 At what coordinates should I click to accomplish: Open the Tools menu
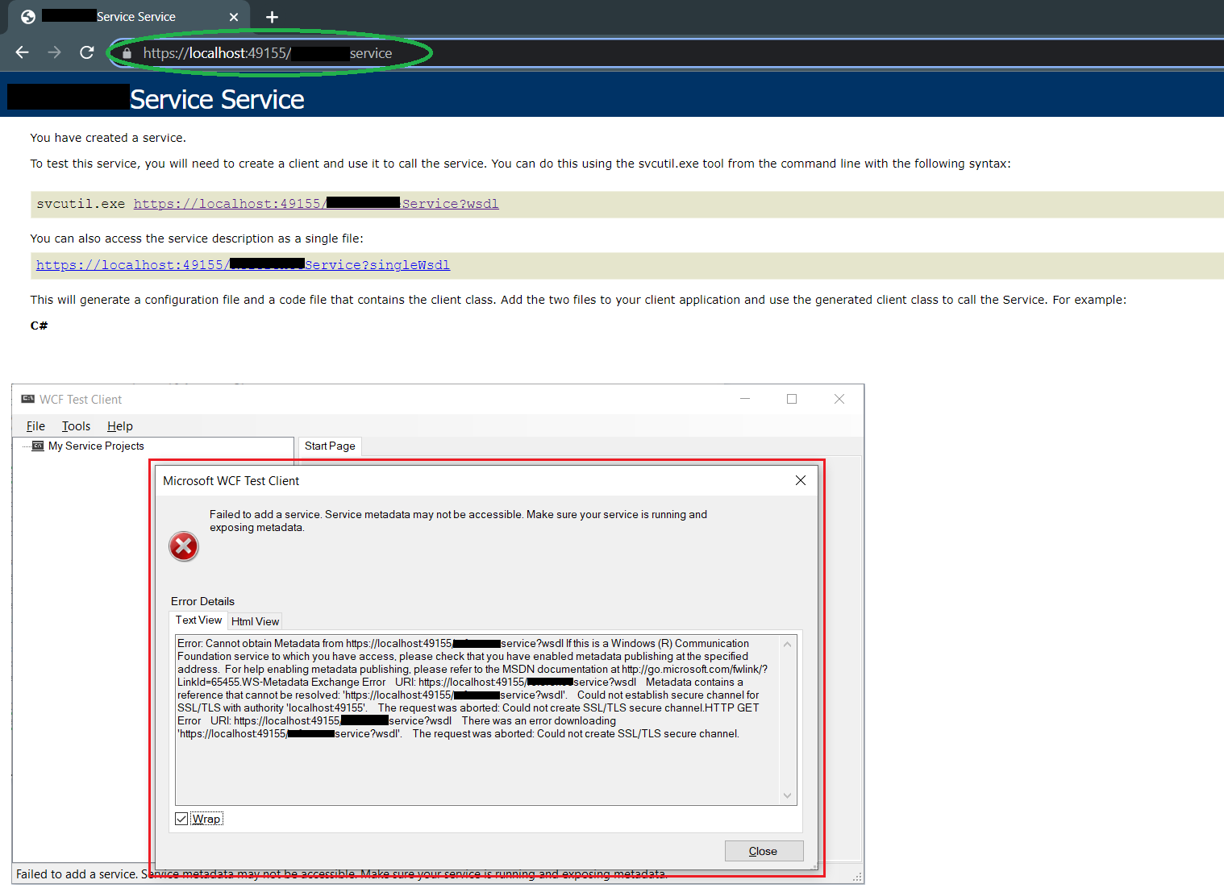(76, 426)
